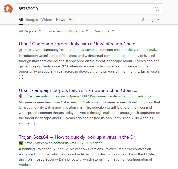
Task: Click the yoroi.company URL link
Action: pos(92,50)
